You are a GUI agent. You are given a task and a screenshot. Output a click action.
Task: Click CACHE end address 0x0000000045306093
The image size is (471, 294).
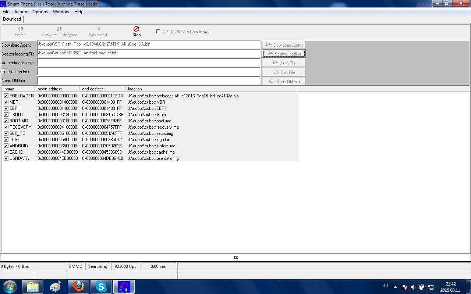coord(102,152)
